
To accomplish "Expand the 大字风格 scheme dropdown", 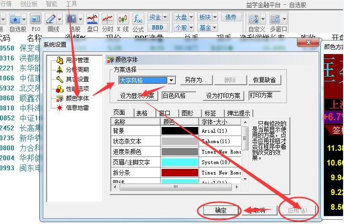I will (172, 80).
